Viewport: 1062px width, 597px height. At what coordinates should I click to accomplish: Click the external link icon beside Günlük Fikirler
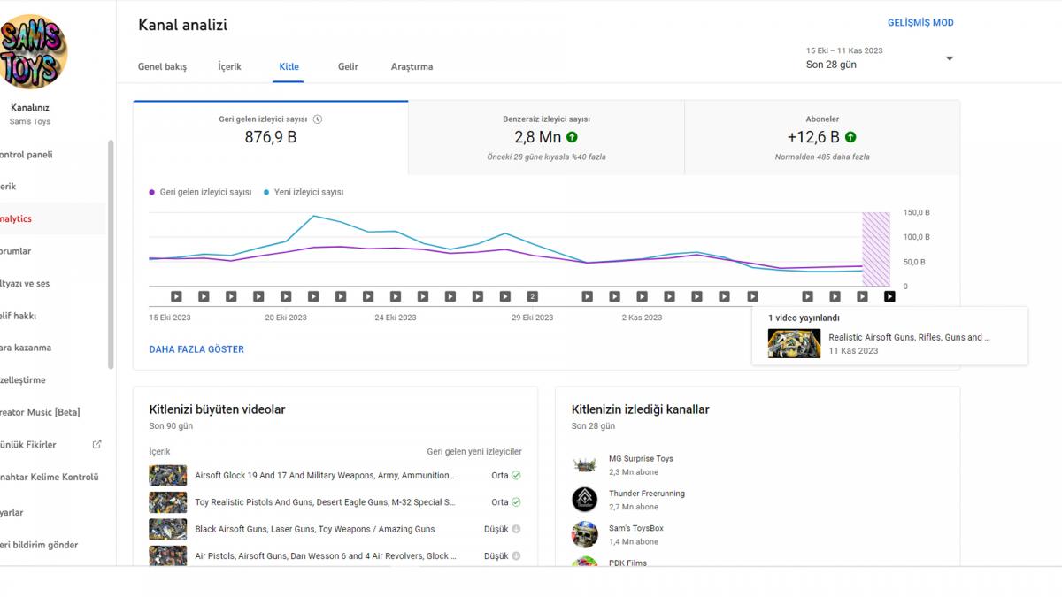click(x=96, y=444)
